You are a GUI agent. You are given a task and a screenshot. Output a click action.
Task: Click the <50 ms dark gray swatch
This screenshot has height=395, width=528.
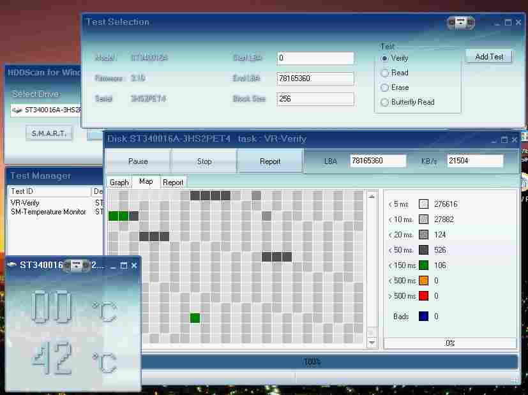[423, 250]
